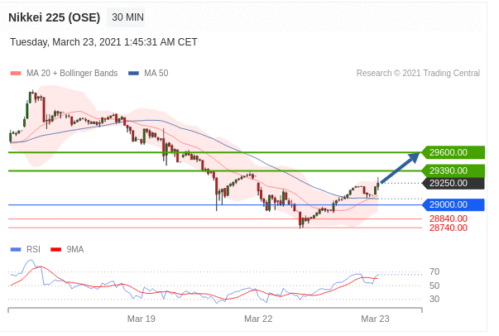Click the RSI 70 level label
Viewport: 499px width, 336px height.
[x=434, y=271]
